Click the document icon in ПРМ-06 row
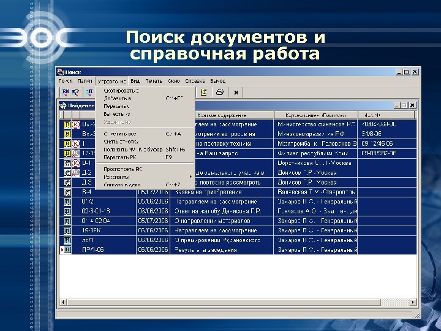The width and height of the screenshot is (441, 331). (x=67, y=249)
